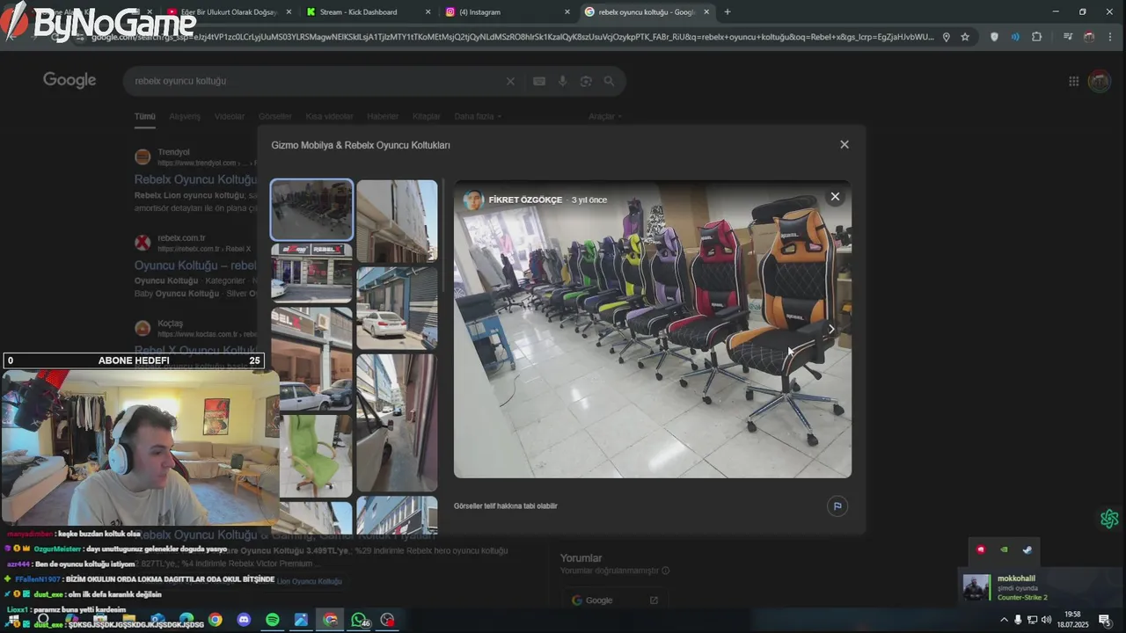Open the Google reviews link under Yorumlar
The width and height of the screenshot is (1126, 633).
(x=615, y=600)
